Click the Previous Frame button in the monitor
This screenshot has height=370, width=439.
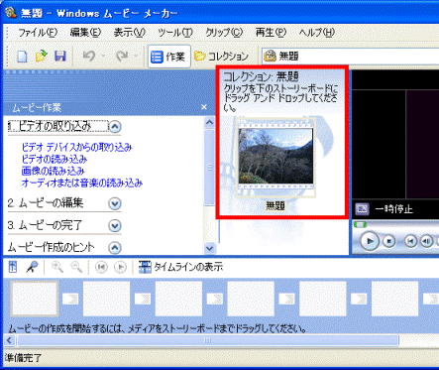426,241
